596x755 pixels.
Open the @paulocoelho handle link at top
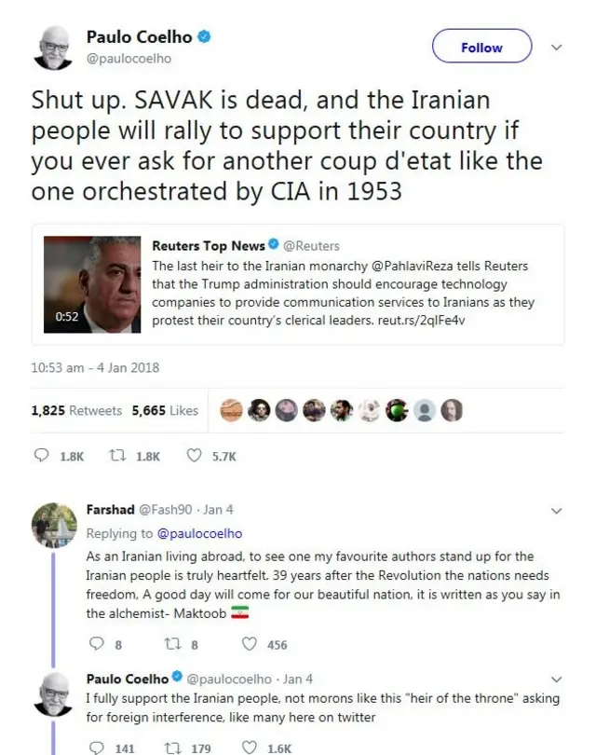click(129, 59)
